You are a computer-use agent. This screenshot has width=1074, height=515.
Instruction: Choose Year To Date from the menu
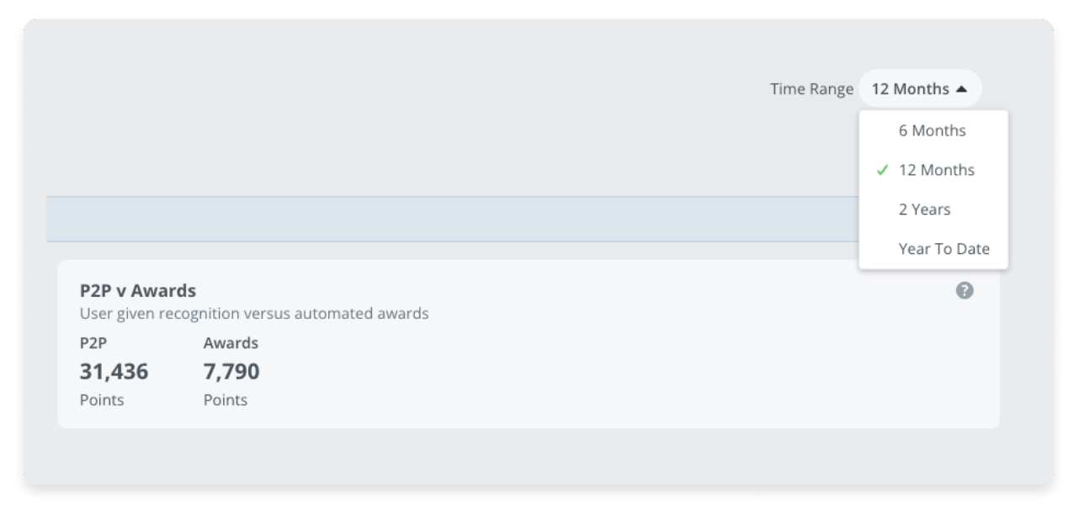(x=944, y=248)
